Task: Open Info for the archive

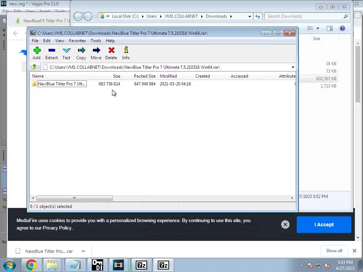Action: [126, 53]
